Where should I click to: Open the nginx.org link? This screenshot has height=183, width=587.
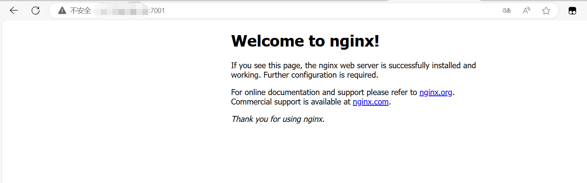click(436, 92)
